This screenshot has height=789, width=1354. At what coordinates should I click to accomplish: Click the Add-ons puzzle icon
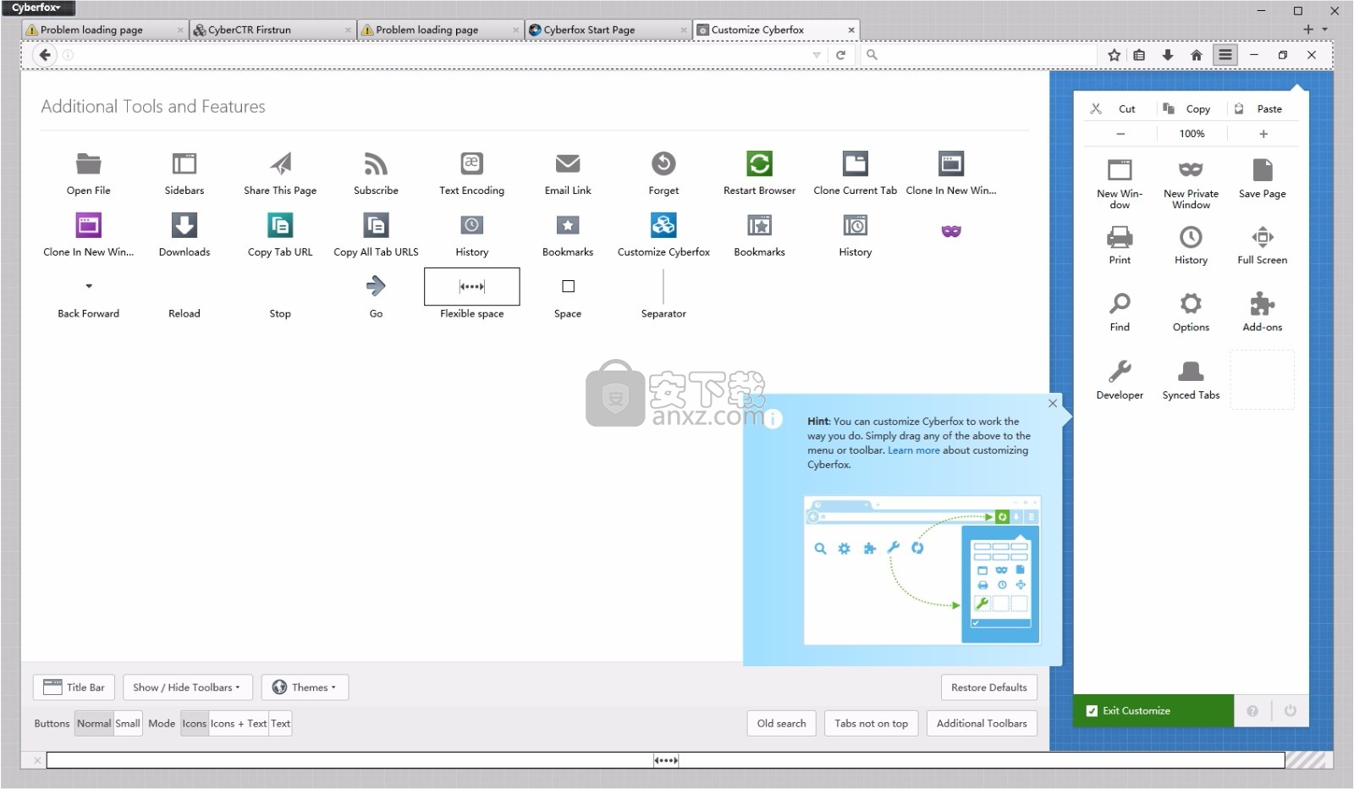pyautogui.click(x=1262, y=304)
